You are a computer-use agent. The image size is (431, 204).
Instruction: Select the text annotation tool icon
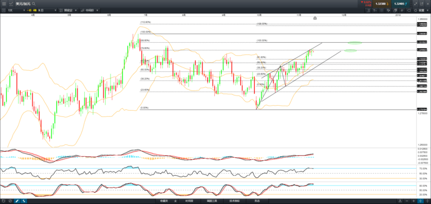click(x=375, y=10)
